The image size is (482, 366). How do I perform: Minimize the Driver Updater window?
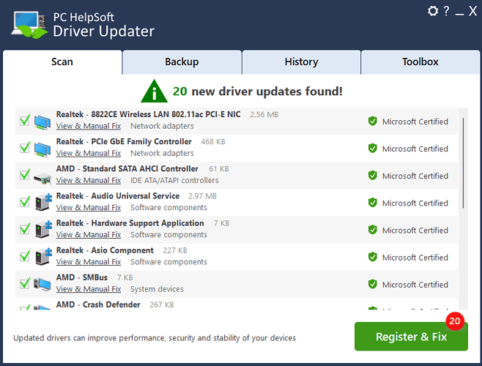tap(459, 14)
